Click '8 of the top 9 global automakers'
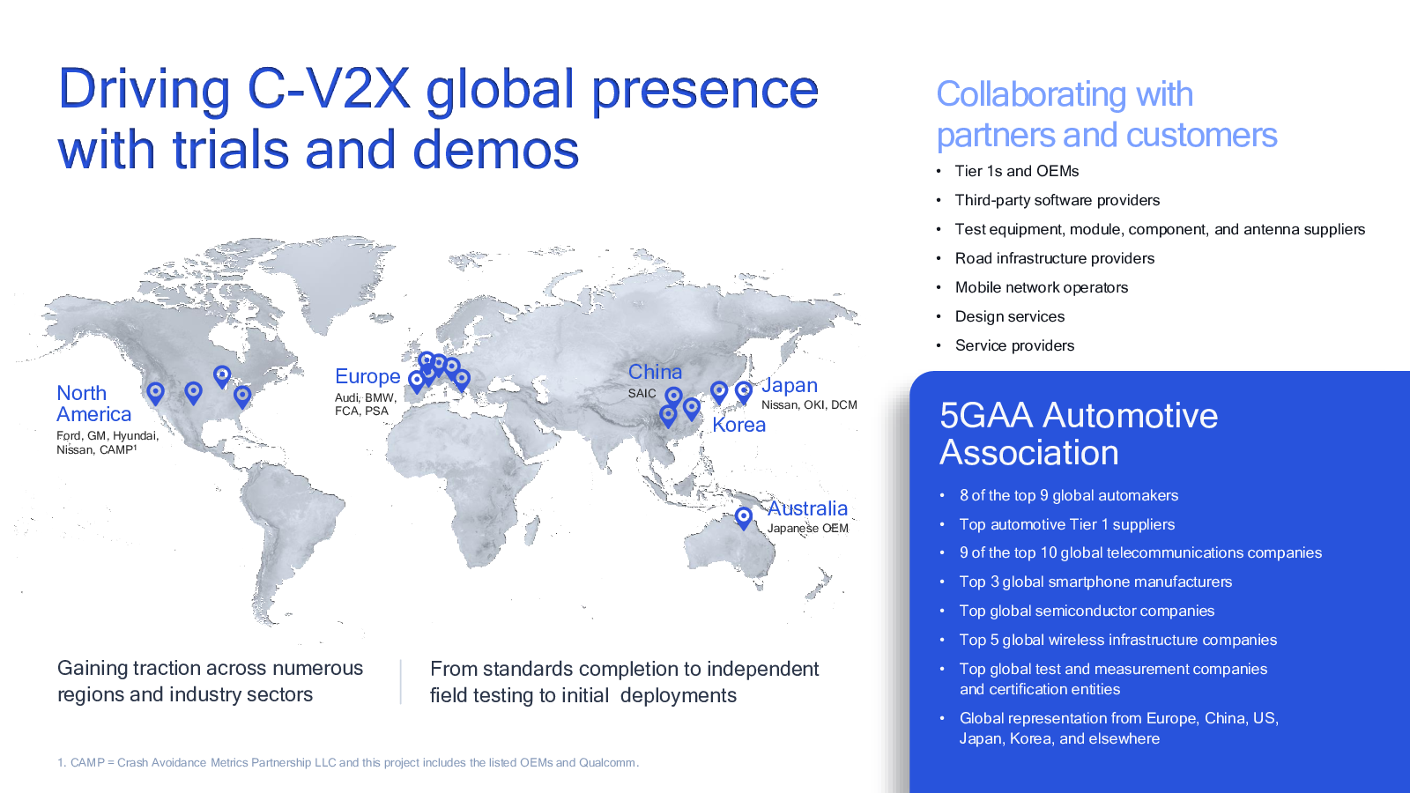 point(1069,495)
